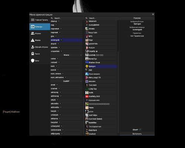This screenshot has width=185, height=148.
Task: Focus the commands Search field
Action: (68, 18)
